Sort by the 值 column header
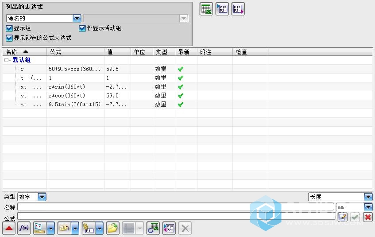Image resolution: width=375 pixels, height=237 pixels. coord(118,52)
